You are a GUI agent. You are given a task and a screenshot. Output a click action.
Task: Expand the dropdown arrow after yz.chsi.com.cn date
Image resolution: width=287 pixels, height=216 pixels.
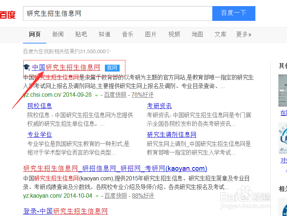[x=96, y=95]
